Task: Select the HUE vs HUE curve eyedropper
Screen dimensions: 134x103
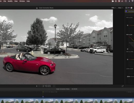Action: [128, 25]
